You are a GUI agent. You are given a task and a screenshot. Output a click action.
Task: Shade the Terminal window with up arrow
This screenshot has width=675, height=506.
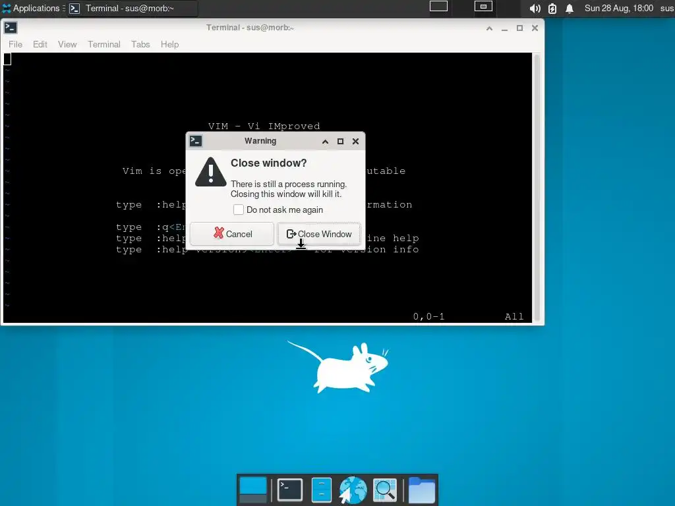click(490, 28)
